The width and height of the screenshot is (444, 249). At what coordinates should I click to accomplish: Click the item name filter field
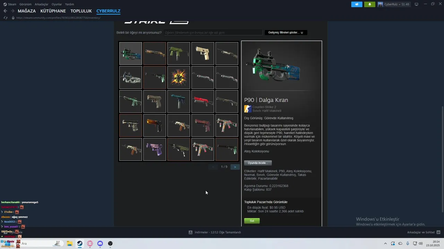coord(213,33)
